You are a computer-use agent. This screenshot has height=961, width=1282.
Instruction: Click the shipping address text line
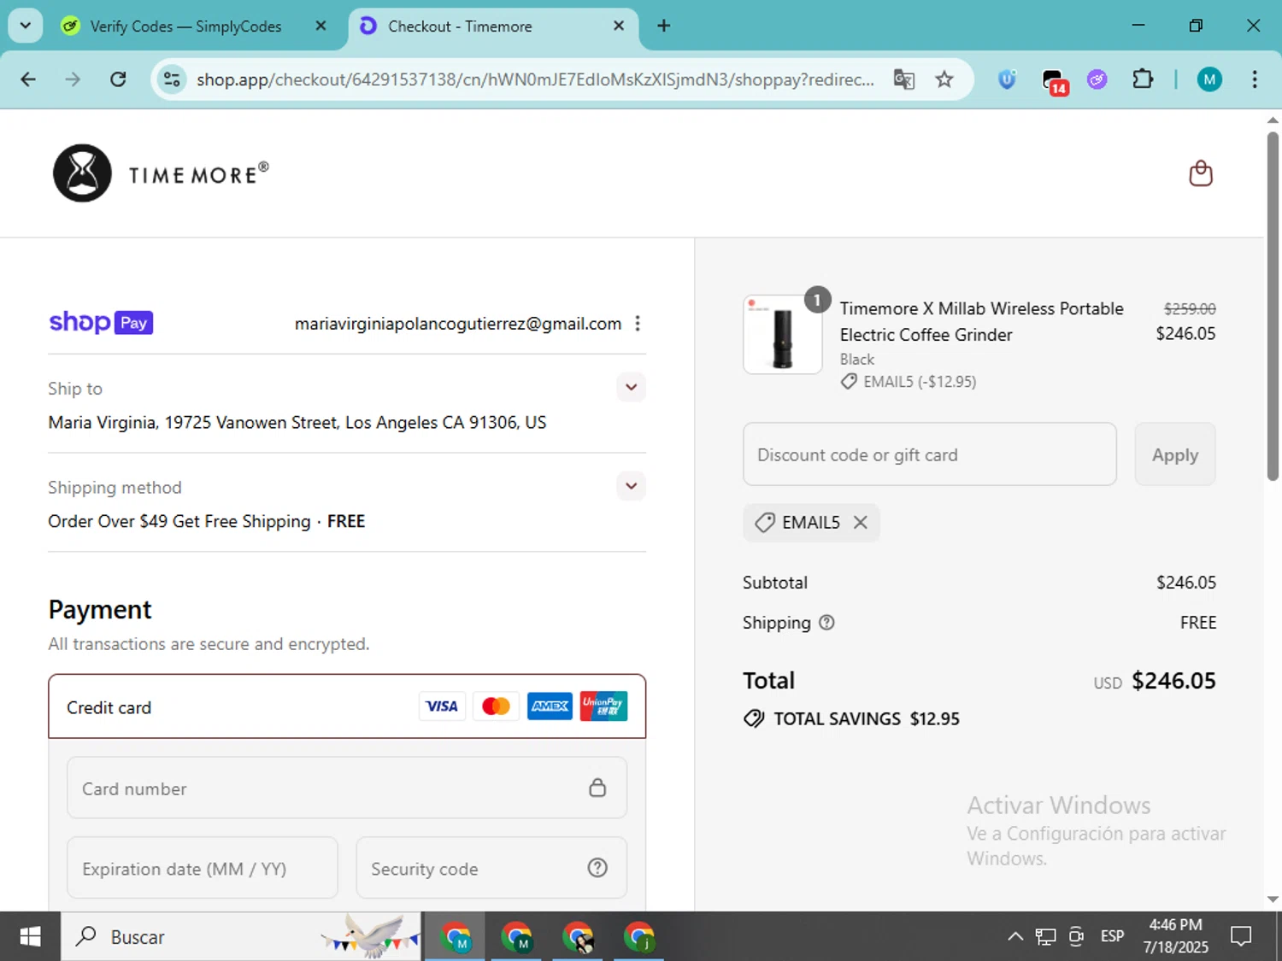(297, 423)
